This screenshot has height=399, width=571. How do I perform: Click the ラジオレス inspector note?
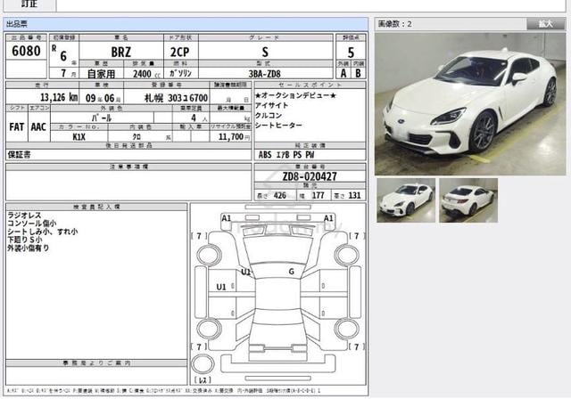pos(24,216)
